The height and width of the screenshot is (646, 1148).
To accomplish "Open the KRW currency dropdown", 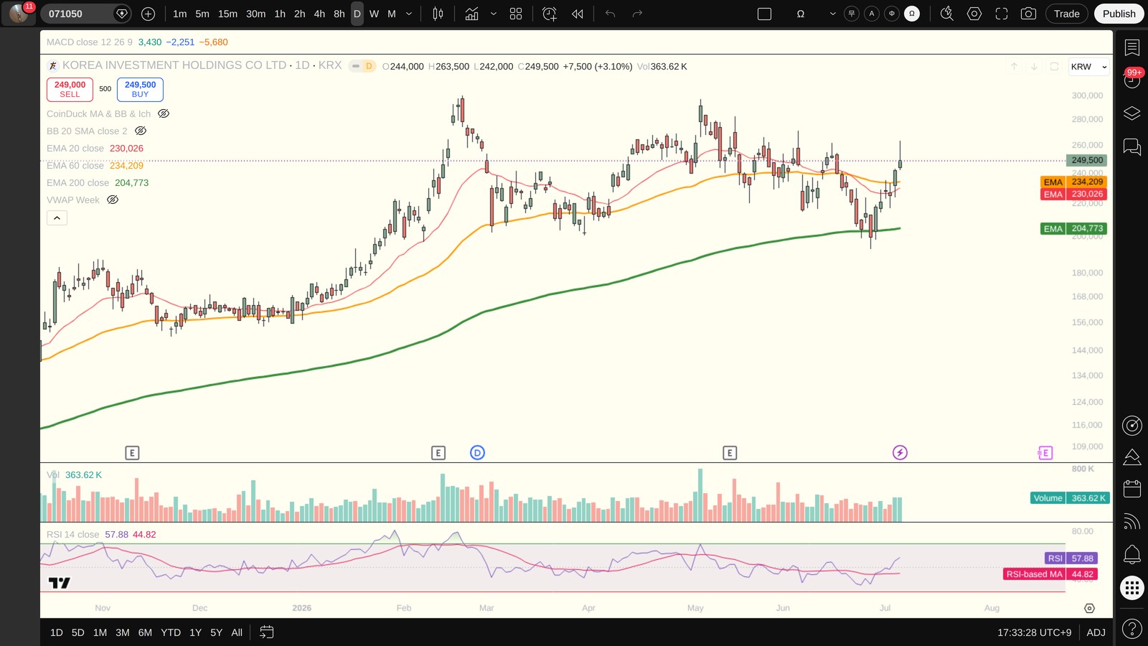I will 1088,67.
